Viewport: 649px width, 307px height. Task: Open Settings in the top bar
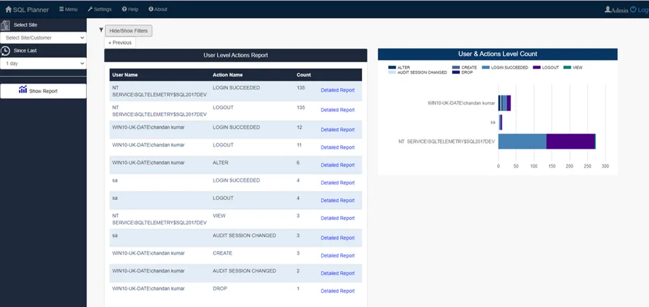(99, 9)
